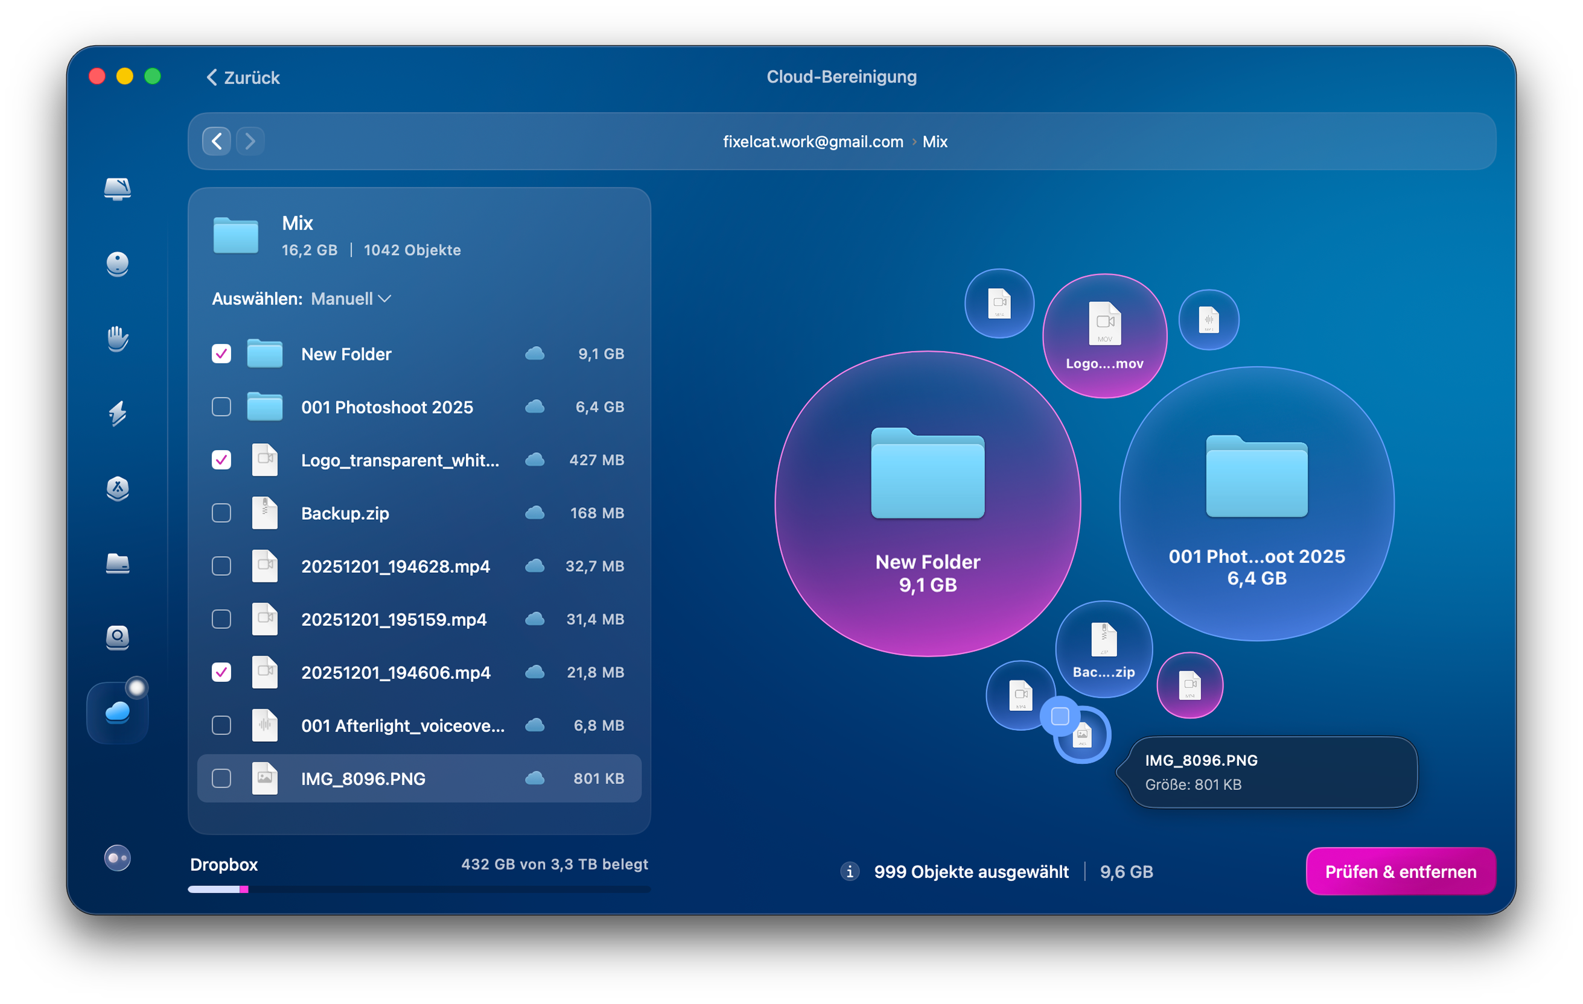Viewport: 1583px width, 1004px height.
Task: Enable selection of 001 Photoshoot 2025
Action: click(x=221, y=407)
